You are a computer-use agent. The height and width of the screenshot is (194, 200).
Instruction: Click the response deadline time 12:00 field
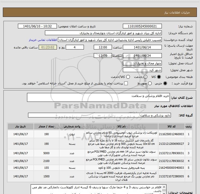pyautogui.click(x=103, y=47)
